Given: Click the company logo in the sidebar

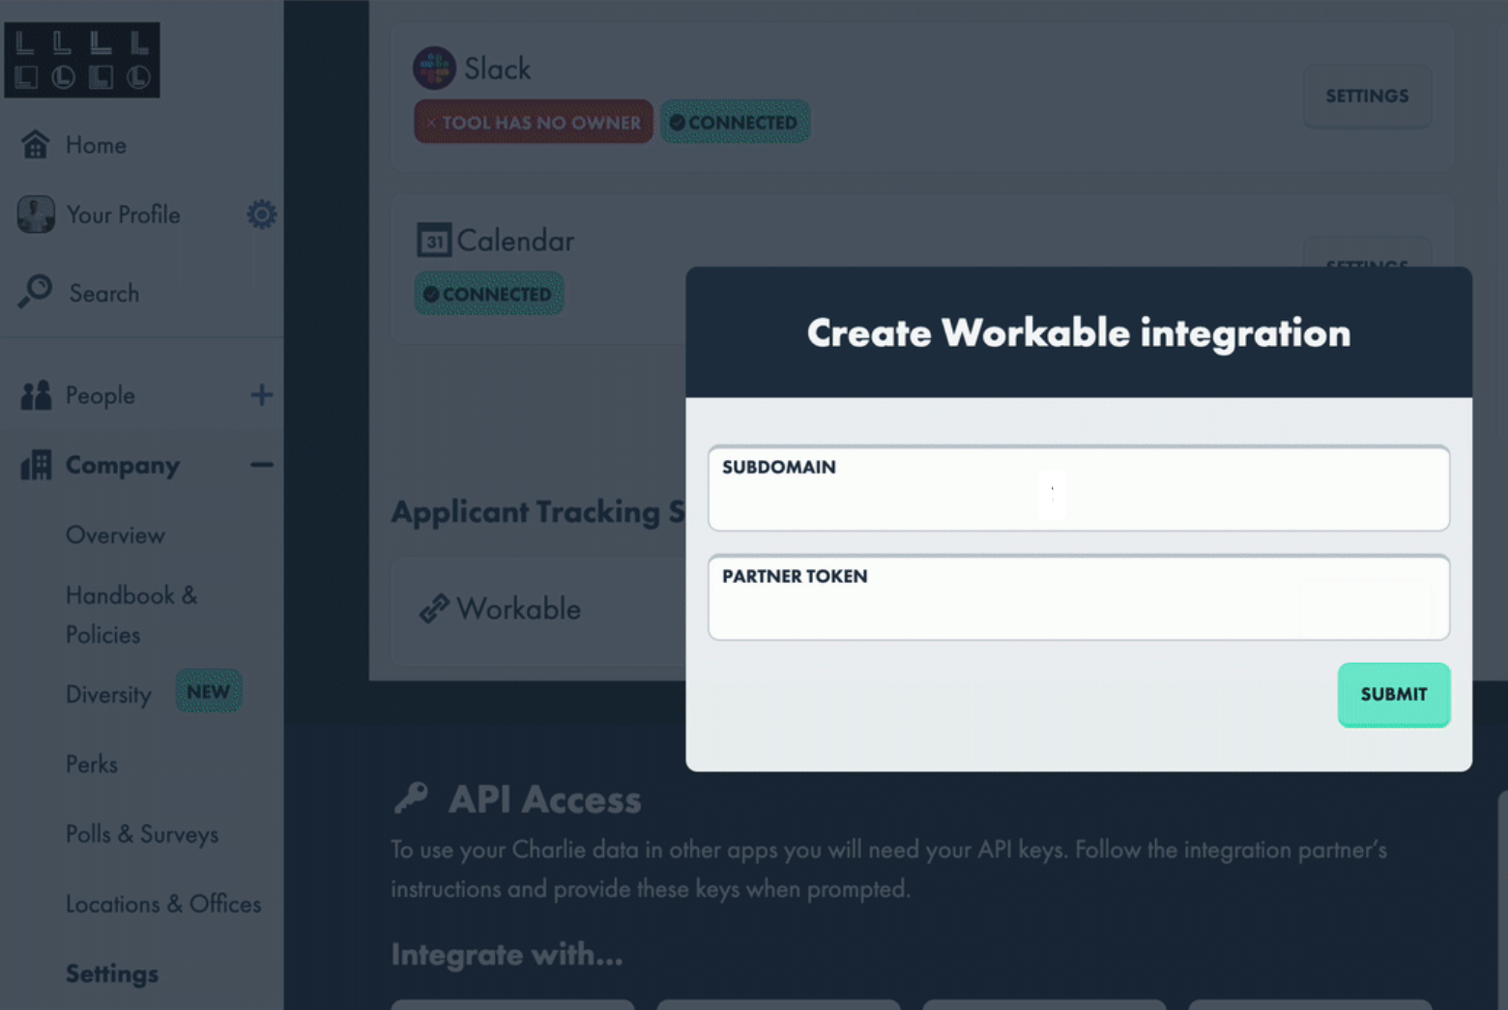Looking at the screenshot, I should [82, 60].
